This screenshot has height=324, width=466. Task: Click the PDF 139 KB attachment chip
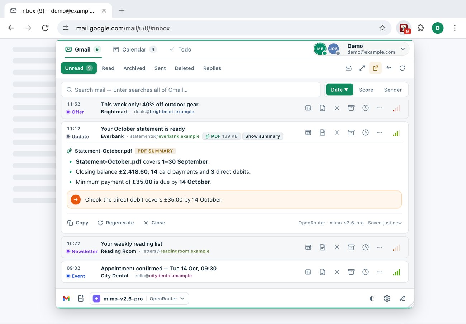pyautogui.click(x=221, y=136)
